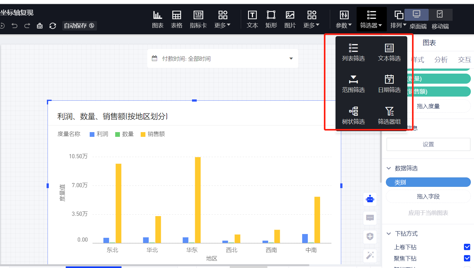Toggle 利润 legend series
474x268 pixels.
(99, 134)
